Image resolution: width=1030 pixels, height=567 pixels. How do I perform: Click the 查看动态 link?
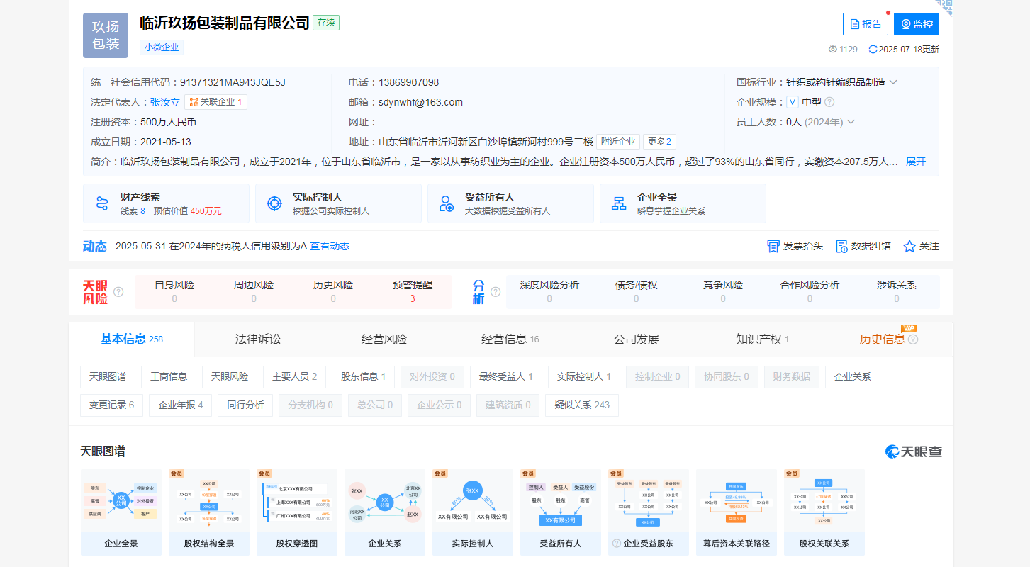click(x=330, y=246)
